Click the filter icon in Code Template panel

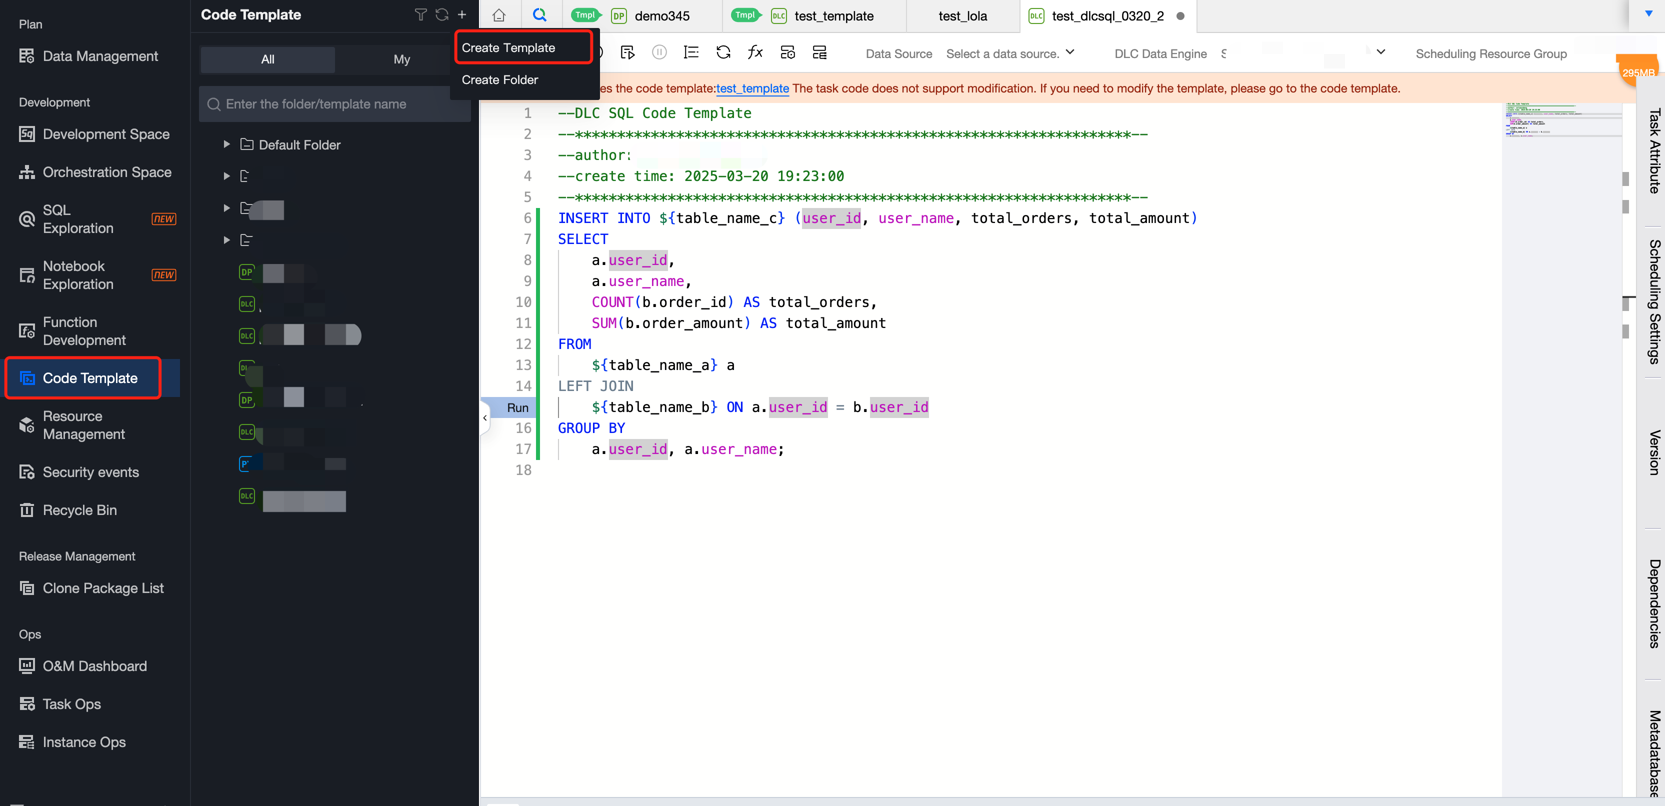[420, 15]
